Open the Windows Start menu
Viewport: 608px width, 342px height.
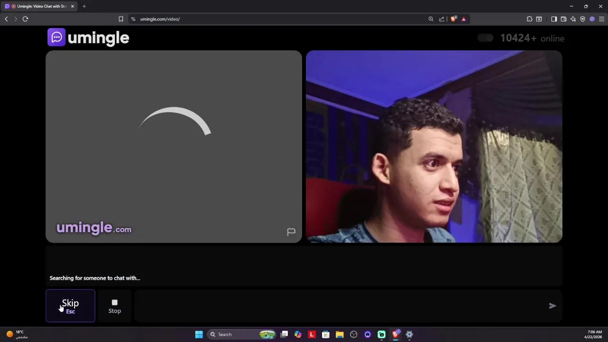(199, 334)
